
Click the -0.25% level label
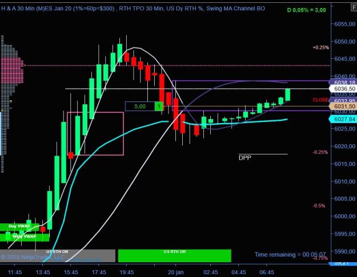(320, 152)
